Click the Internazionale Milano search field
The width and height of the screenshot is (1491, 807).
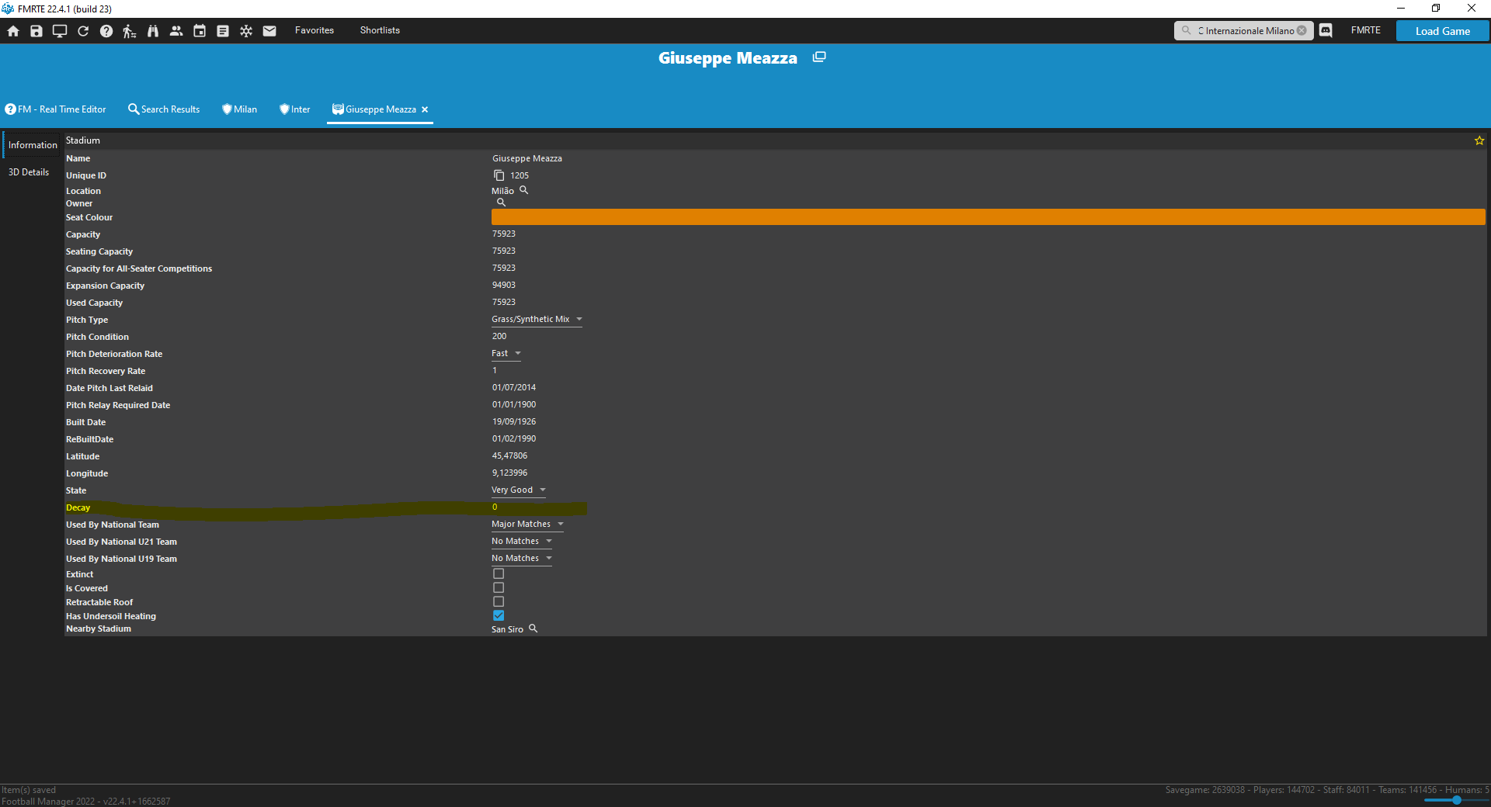pyautogui.click(x=1245, y=30)
